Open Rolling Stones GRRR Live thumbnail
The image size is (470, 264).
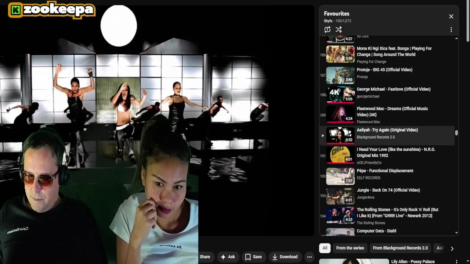[340, 216]
